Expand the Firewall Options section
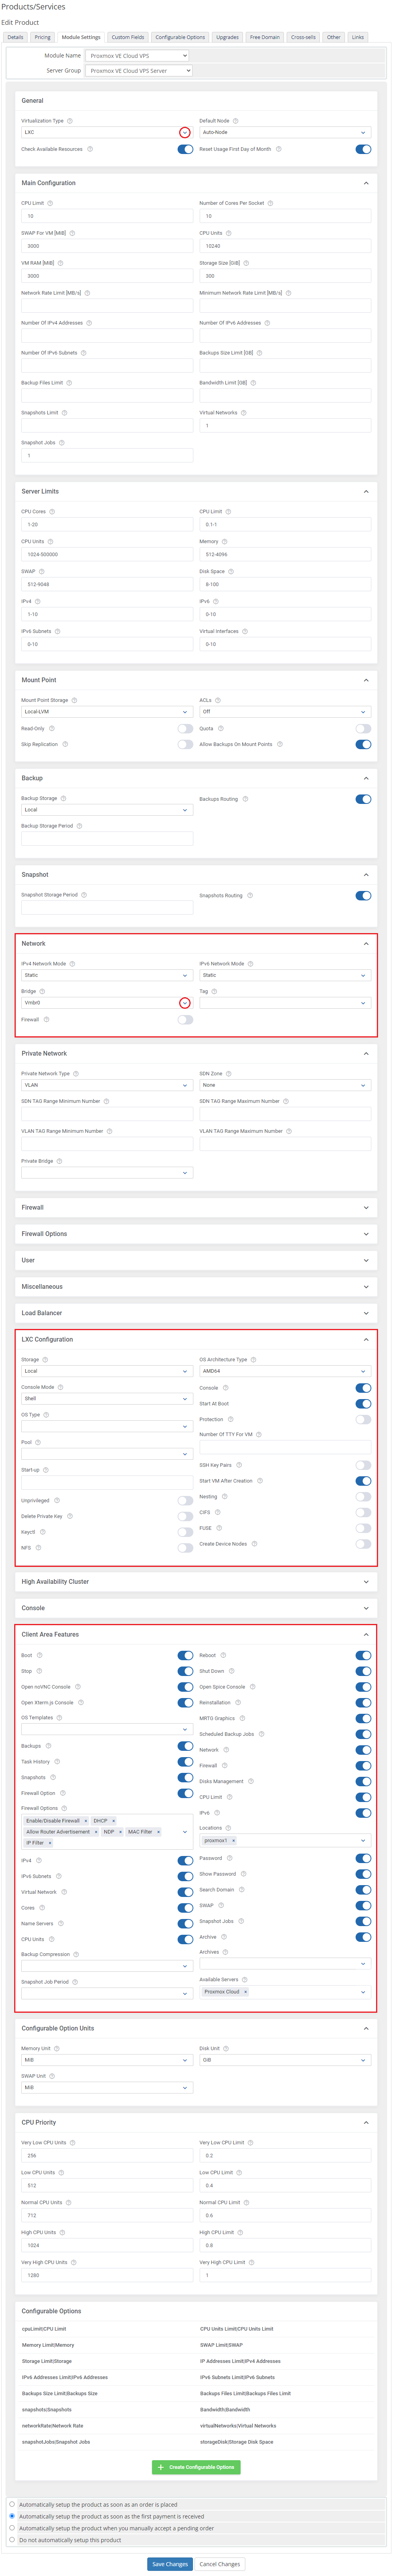This screenshot has height=2576, width=393. coord(196,1234)
